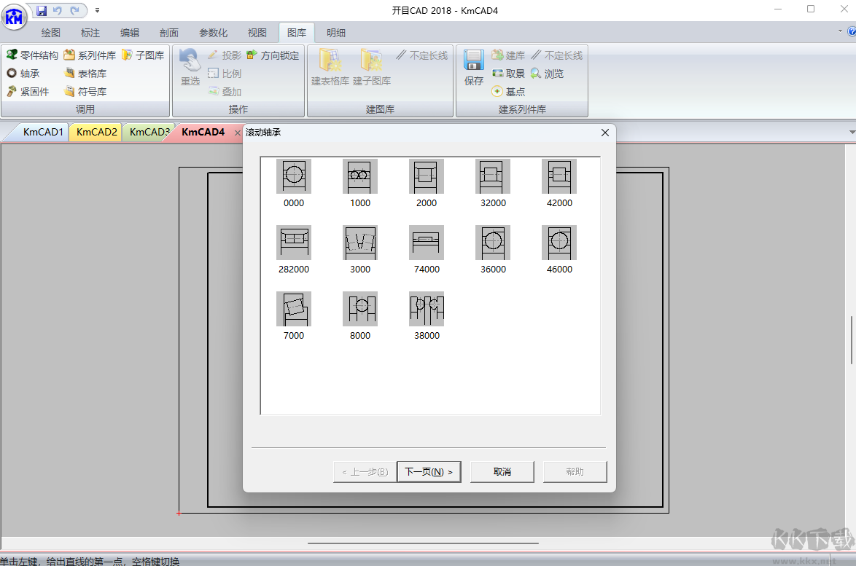Image resolution: width=856 pixels, height=566 pixels.
Task: Switch to the KmCAD2 document tab
Action: pos(97,132)
